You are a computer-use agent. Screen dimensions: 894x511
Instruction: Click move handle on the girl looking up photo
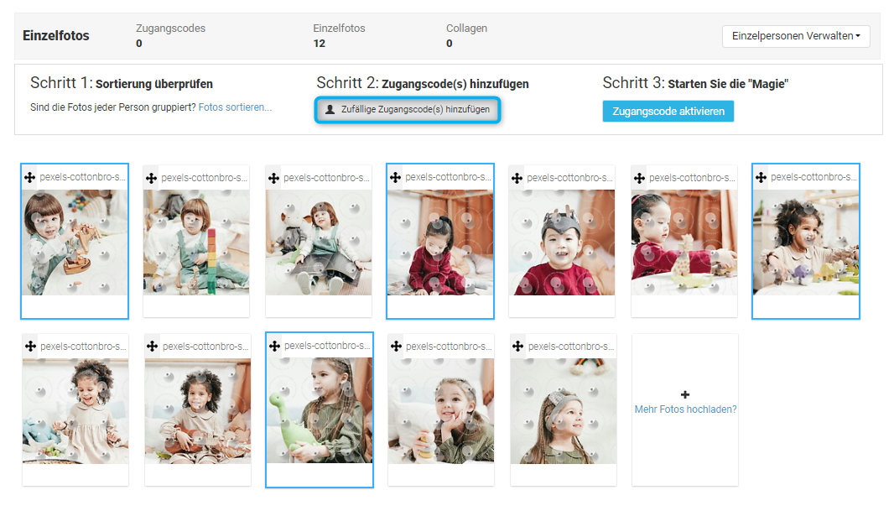[517, 347]
